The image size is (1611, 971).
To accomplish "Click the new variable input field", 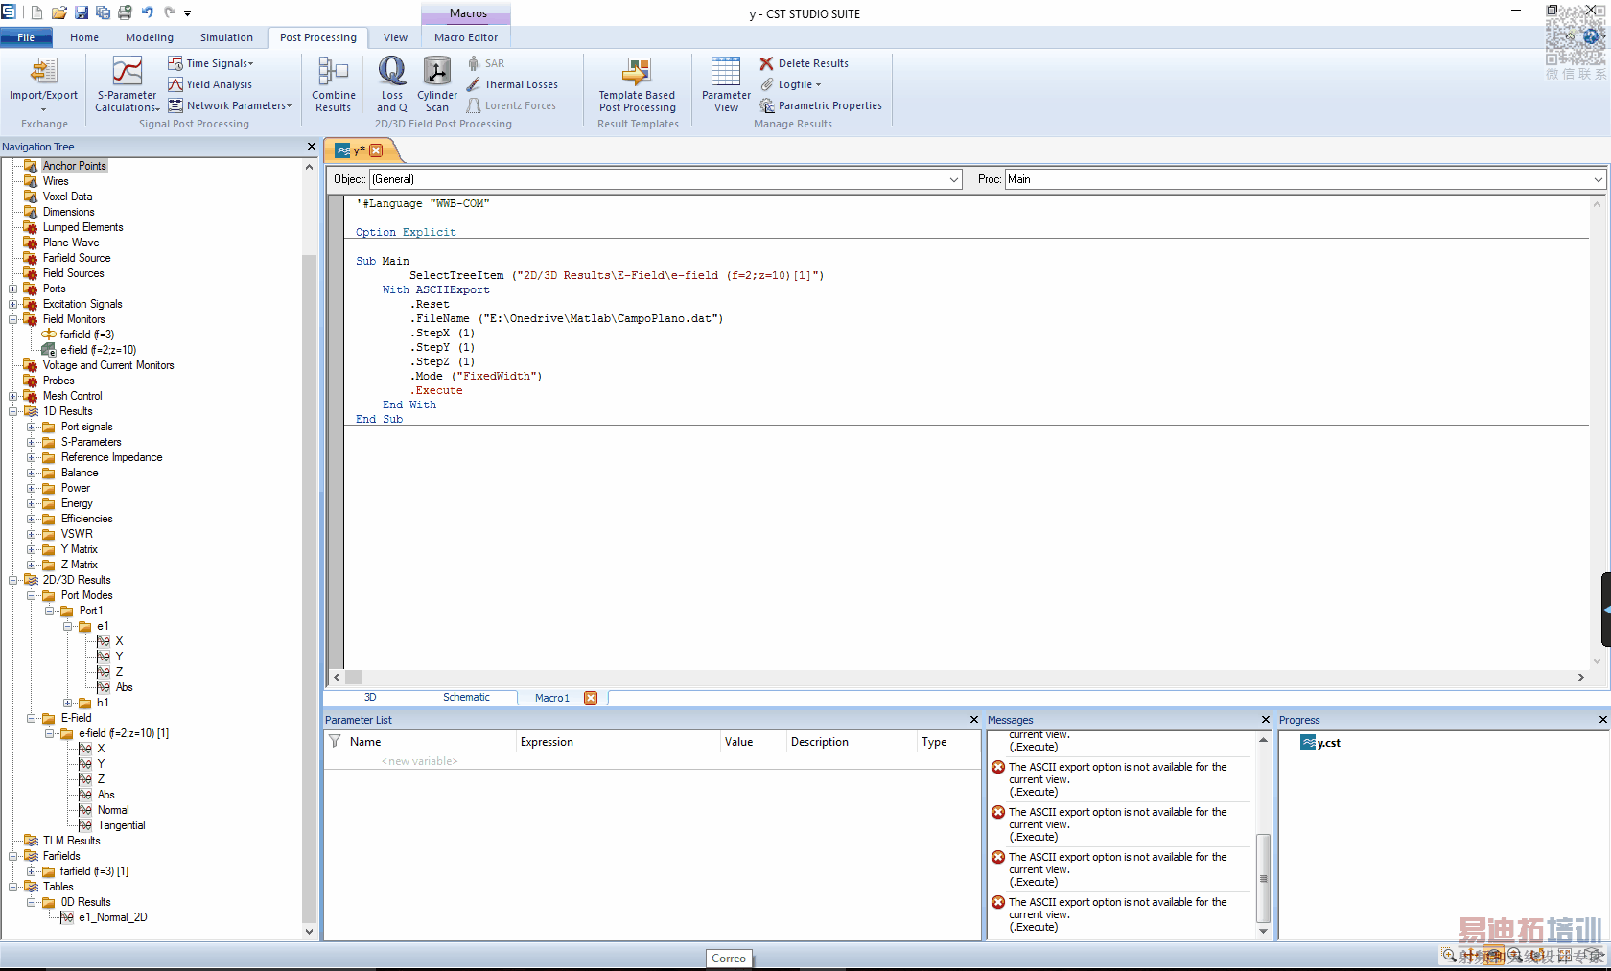I will (420, 761).
